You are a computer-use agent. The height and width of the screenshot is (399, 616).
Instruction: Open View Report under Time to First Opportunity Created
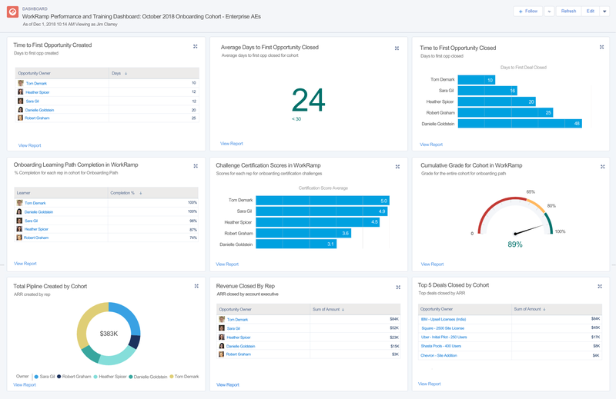coord(29,145)
